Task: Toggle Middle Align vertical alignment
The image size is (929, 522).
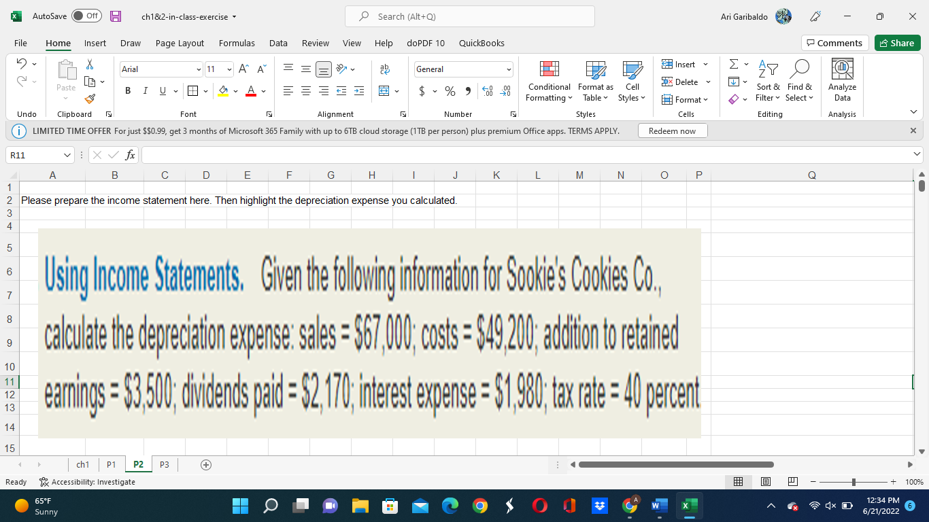Action: [305, 69]
